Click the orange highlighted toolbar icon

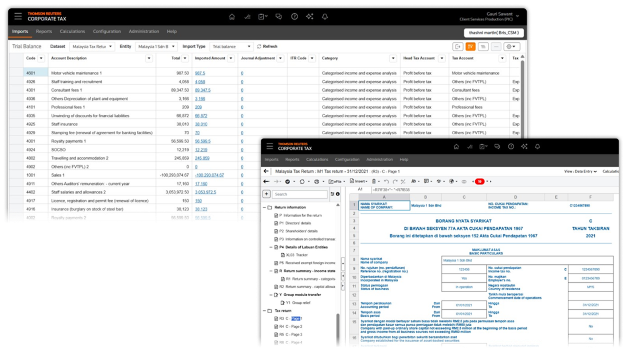pos(470,47)
